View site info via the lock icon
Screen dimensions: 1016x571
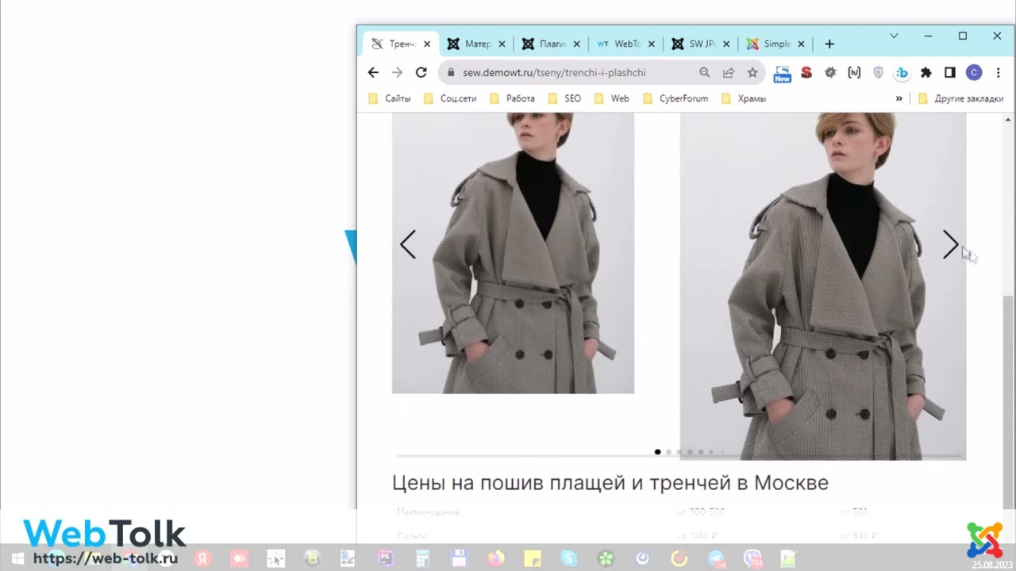[x=451, y=72]
